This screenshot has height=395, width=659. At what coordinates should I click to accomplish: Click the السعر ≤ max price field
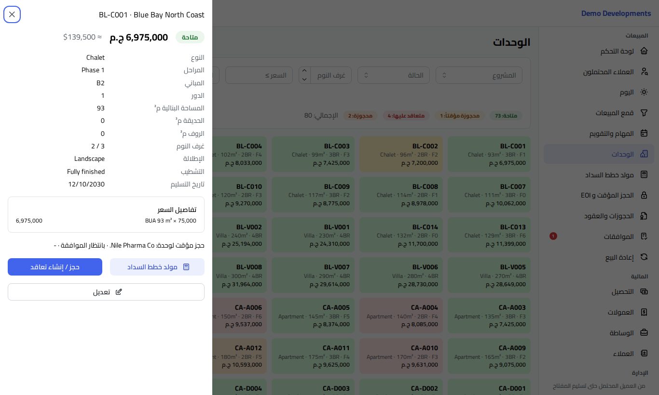(x=259, y=75)
